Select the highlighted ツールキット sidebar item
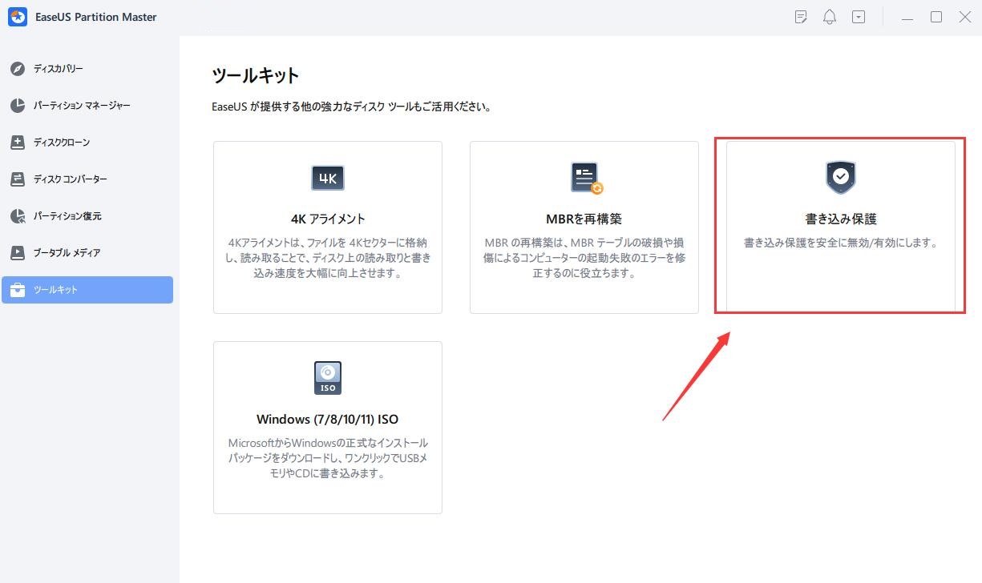This screenshot has height=583, width=982. pyautogui.click(x=87, y=290)
